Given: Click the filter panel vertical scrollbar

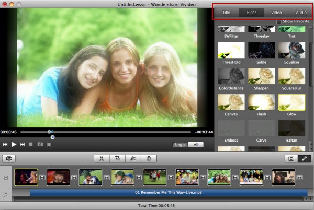Looking at the screenshot, I should (x=311, y=64).
